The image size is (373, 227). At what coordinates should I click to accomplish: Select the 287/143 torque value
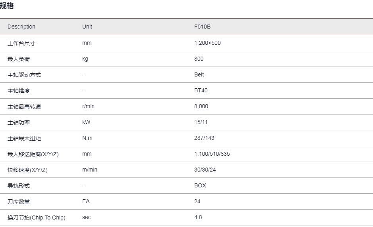point(204,138)
